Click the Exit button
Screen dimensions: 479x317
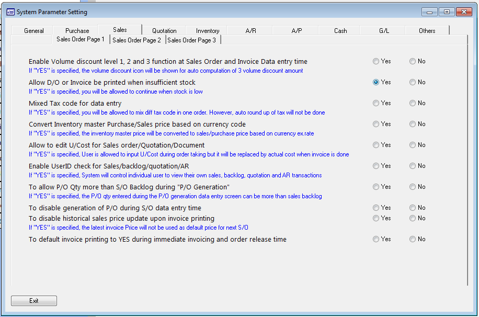tap(34, 301)
